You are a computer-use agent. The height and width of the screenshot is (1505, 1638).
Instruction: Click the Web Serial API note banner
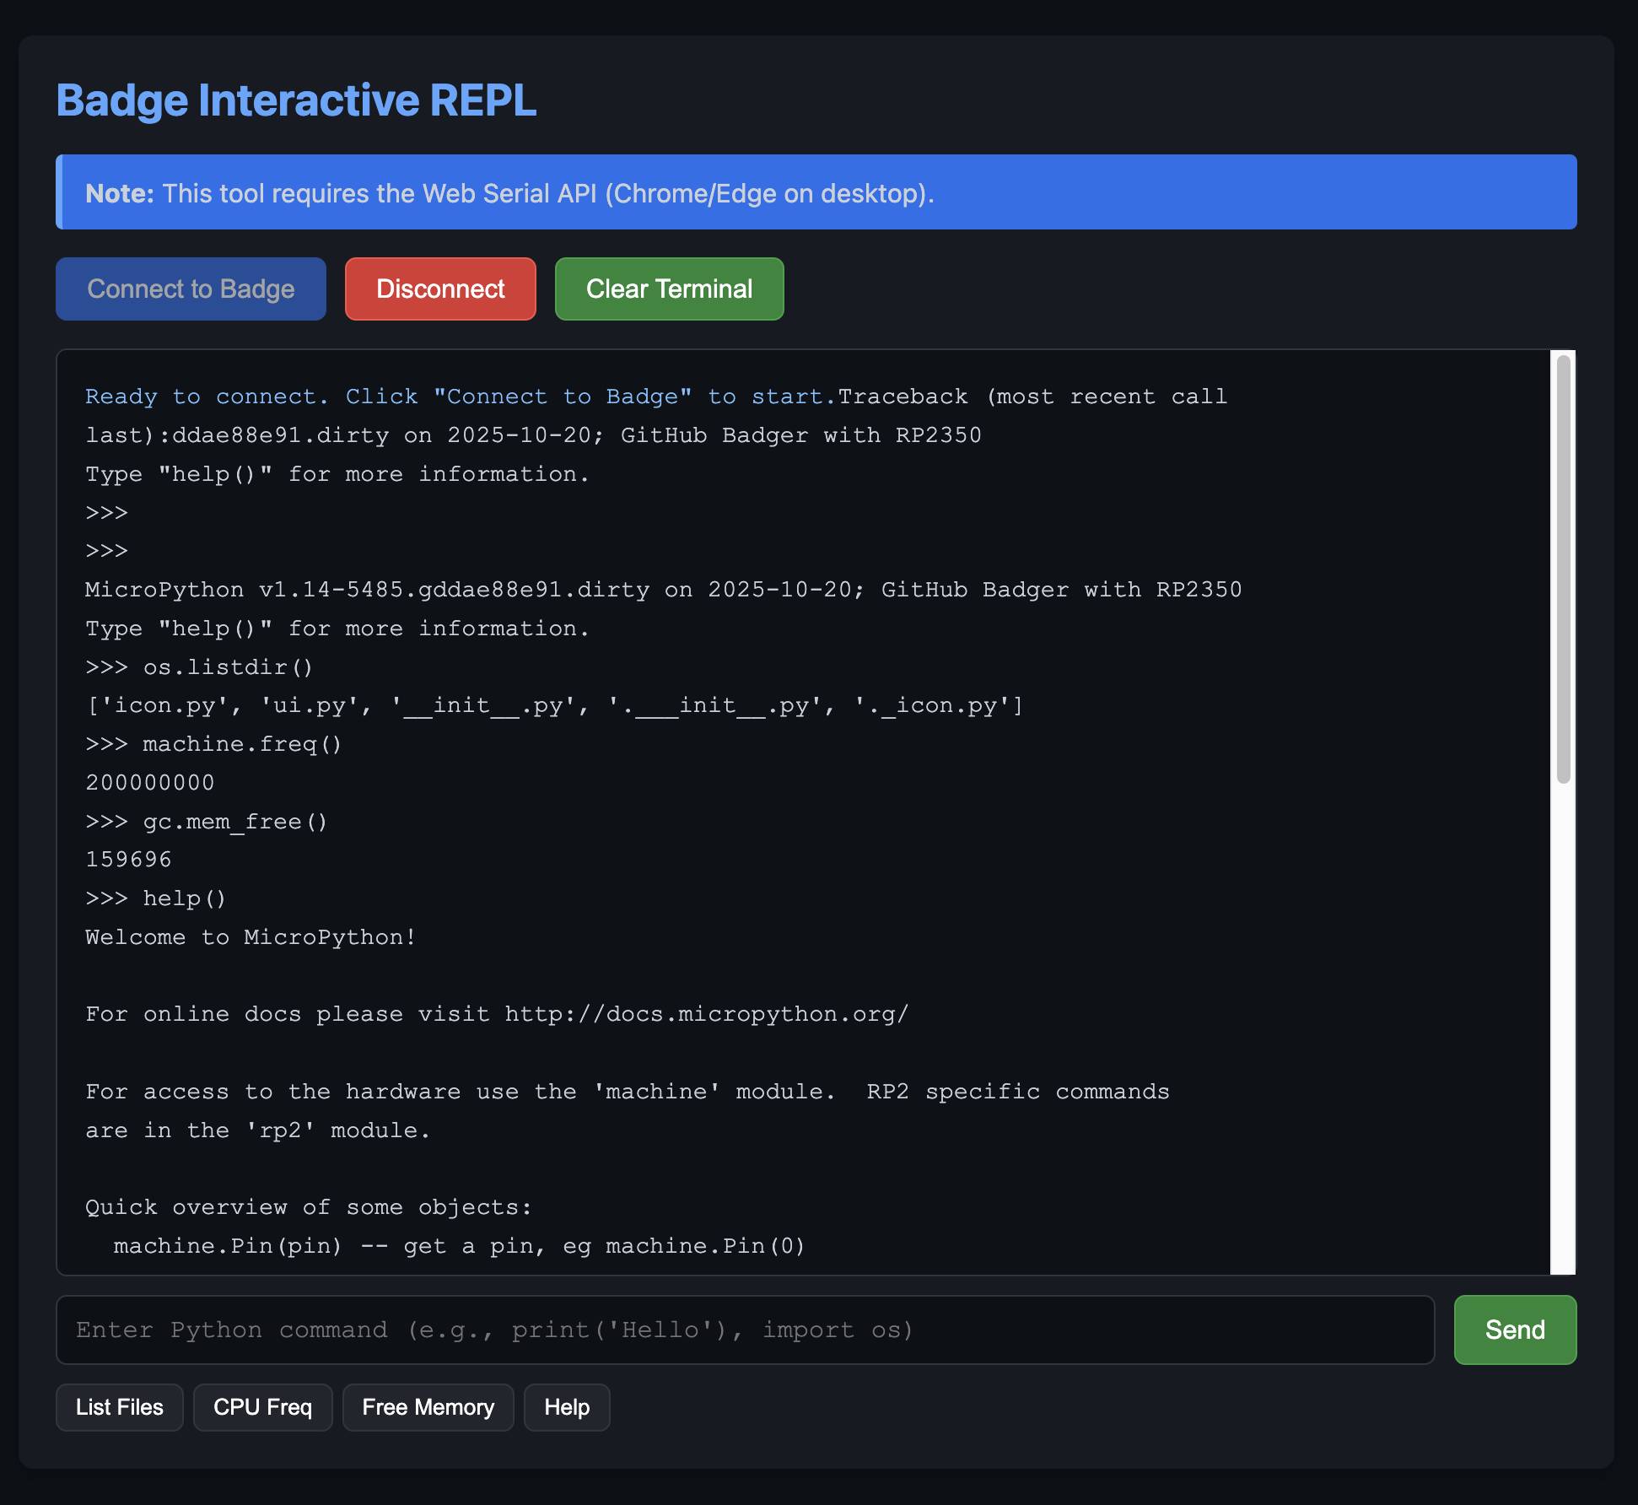(815, 192)
